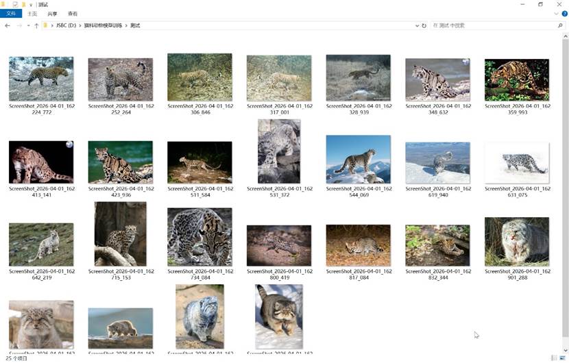Screen dimensions: 569x363
Task: Click the search magnifier icon
Action: (x=560, y=25)
